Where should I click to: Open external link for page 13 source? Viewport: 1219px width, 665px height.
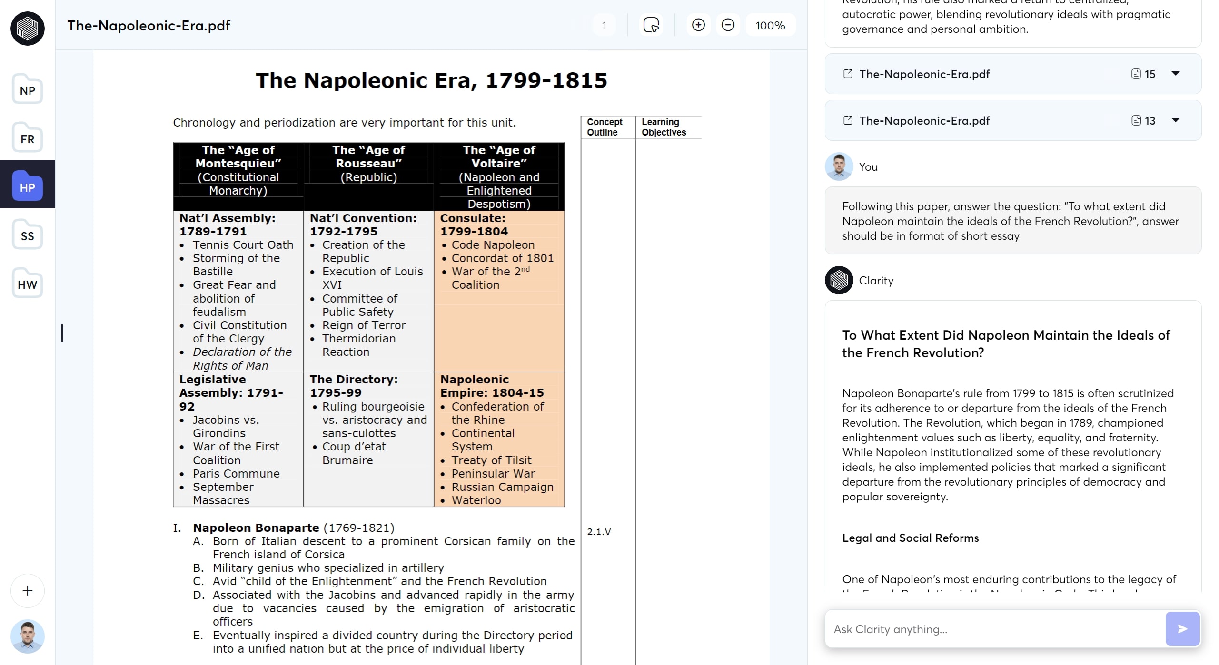(847, 120)
